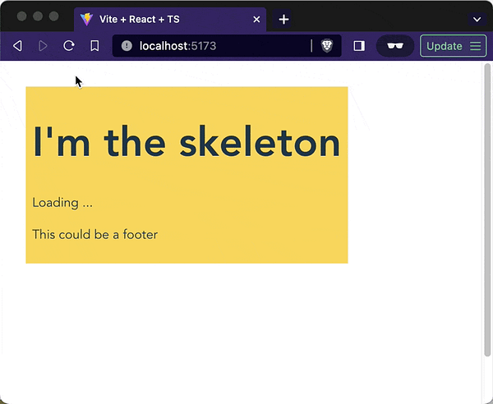Click the "I'm the skeleton" heading

click(187, 142)
